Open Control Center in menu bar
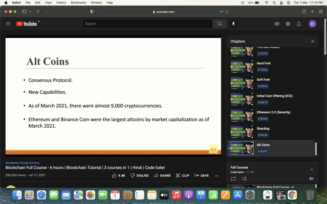The height and width of the screenshot is (204, 327). coord(281,3)
